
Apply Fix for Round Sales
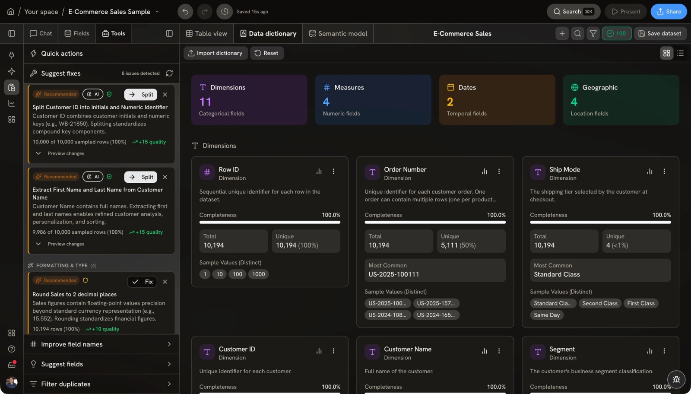pyautogui.click(x=142, y=282)
